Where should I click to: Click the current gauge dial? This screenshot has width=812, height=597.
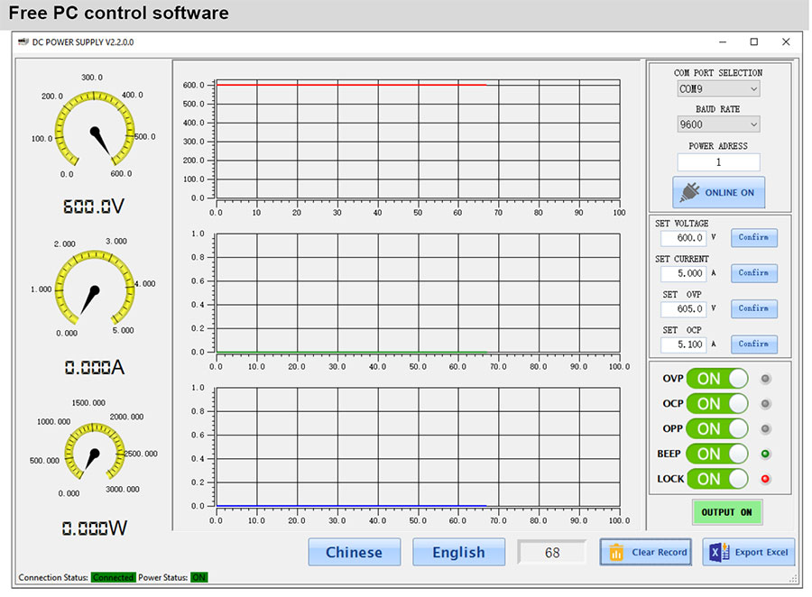tap(94, 288)
